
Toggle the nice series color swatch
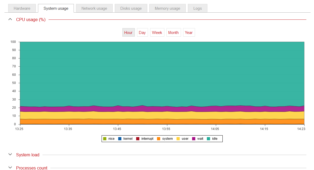105,139
